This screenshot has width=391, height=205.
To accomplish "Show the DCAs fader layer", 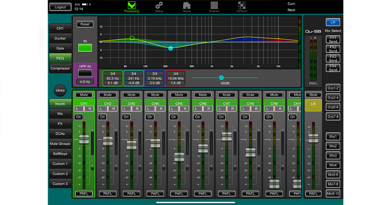I will (60, 134).
